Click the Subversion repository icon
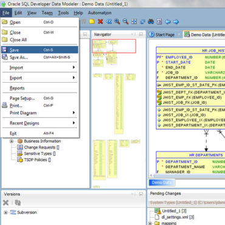The width and height of the screenshot is (225, 225). [x=13, y=212]
